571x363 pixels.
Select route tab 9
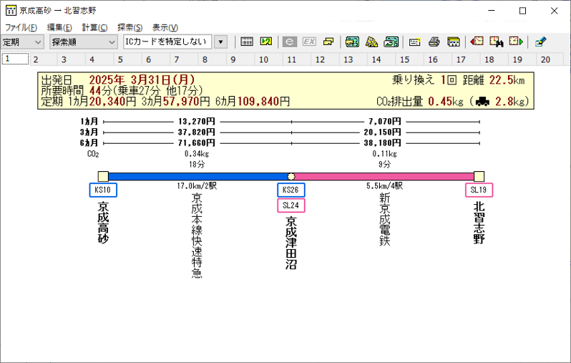240,59
